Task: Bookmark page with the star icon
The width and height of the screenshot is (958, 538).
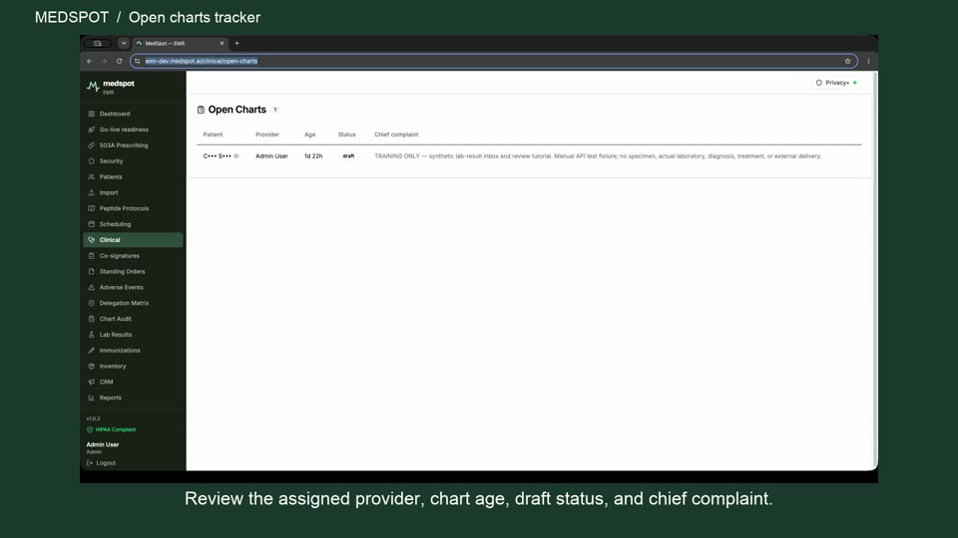Action: click(x=847, y=61)
